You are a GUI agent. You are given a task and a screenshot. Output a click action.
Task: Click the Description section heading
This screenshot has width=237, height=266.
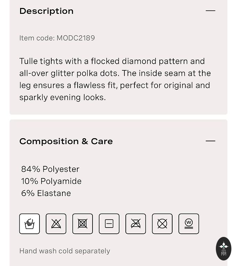(x=46, y=11)
